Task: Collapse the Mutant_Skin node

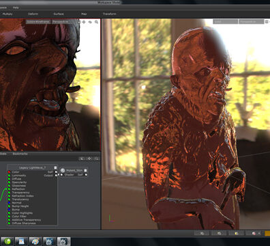Action: pos(85,170)
